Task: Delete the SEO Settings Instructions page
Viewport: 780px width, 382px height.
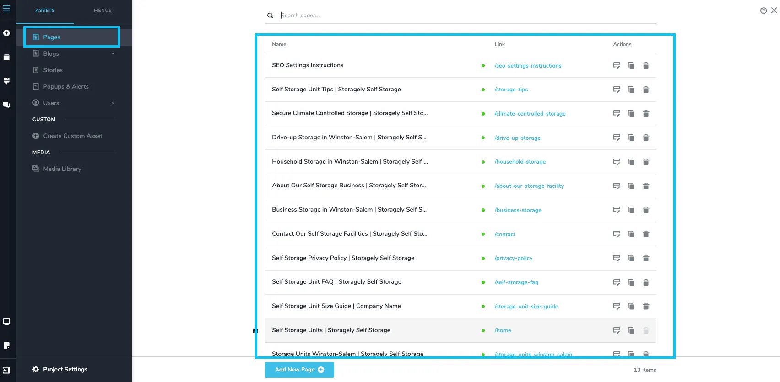Action: coord(646,65)
